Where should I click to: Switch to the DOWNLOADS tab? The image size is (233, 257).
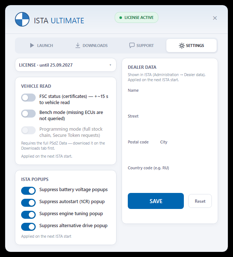tap(91, 46)
